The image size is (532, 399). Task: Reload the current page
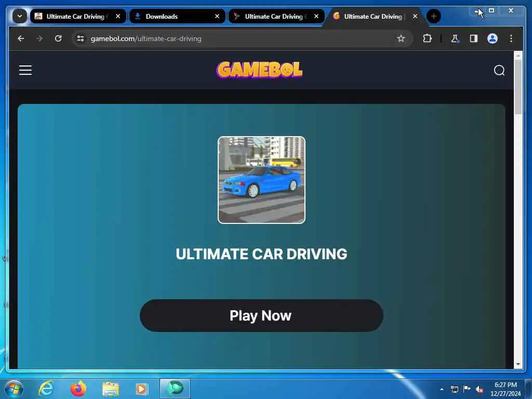(58, 38)
